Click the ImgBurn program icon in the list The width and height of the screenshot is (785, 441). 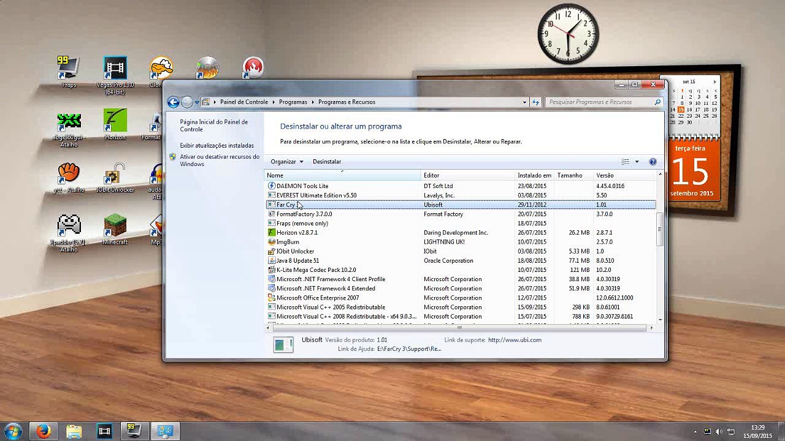pyautogui.click(x=272, y=242)
